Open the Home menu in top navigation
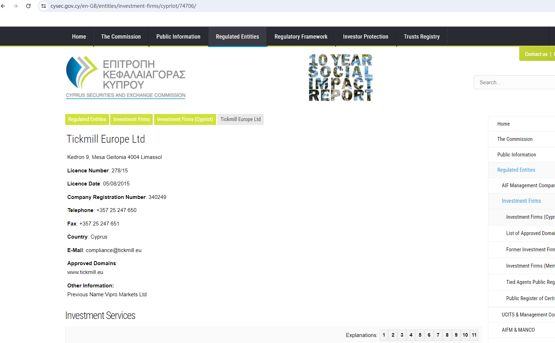The width and height of the screenshot is (555, 343). point(79,36)
